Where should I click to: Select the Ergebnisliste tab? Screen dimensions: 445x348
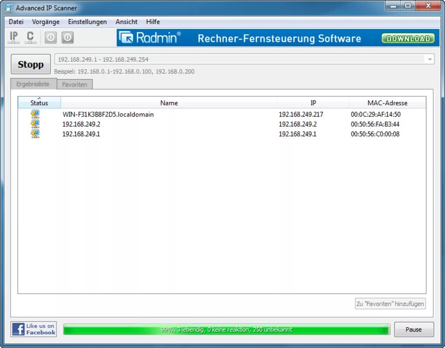(33, 84)
